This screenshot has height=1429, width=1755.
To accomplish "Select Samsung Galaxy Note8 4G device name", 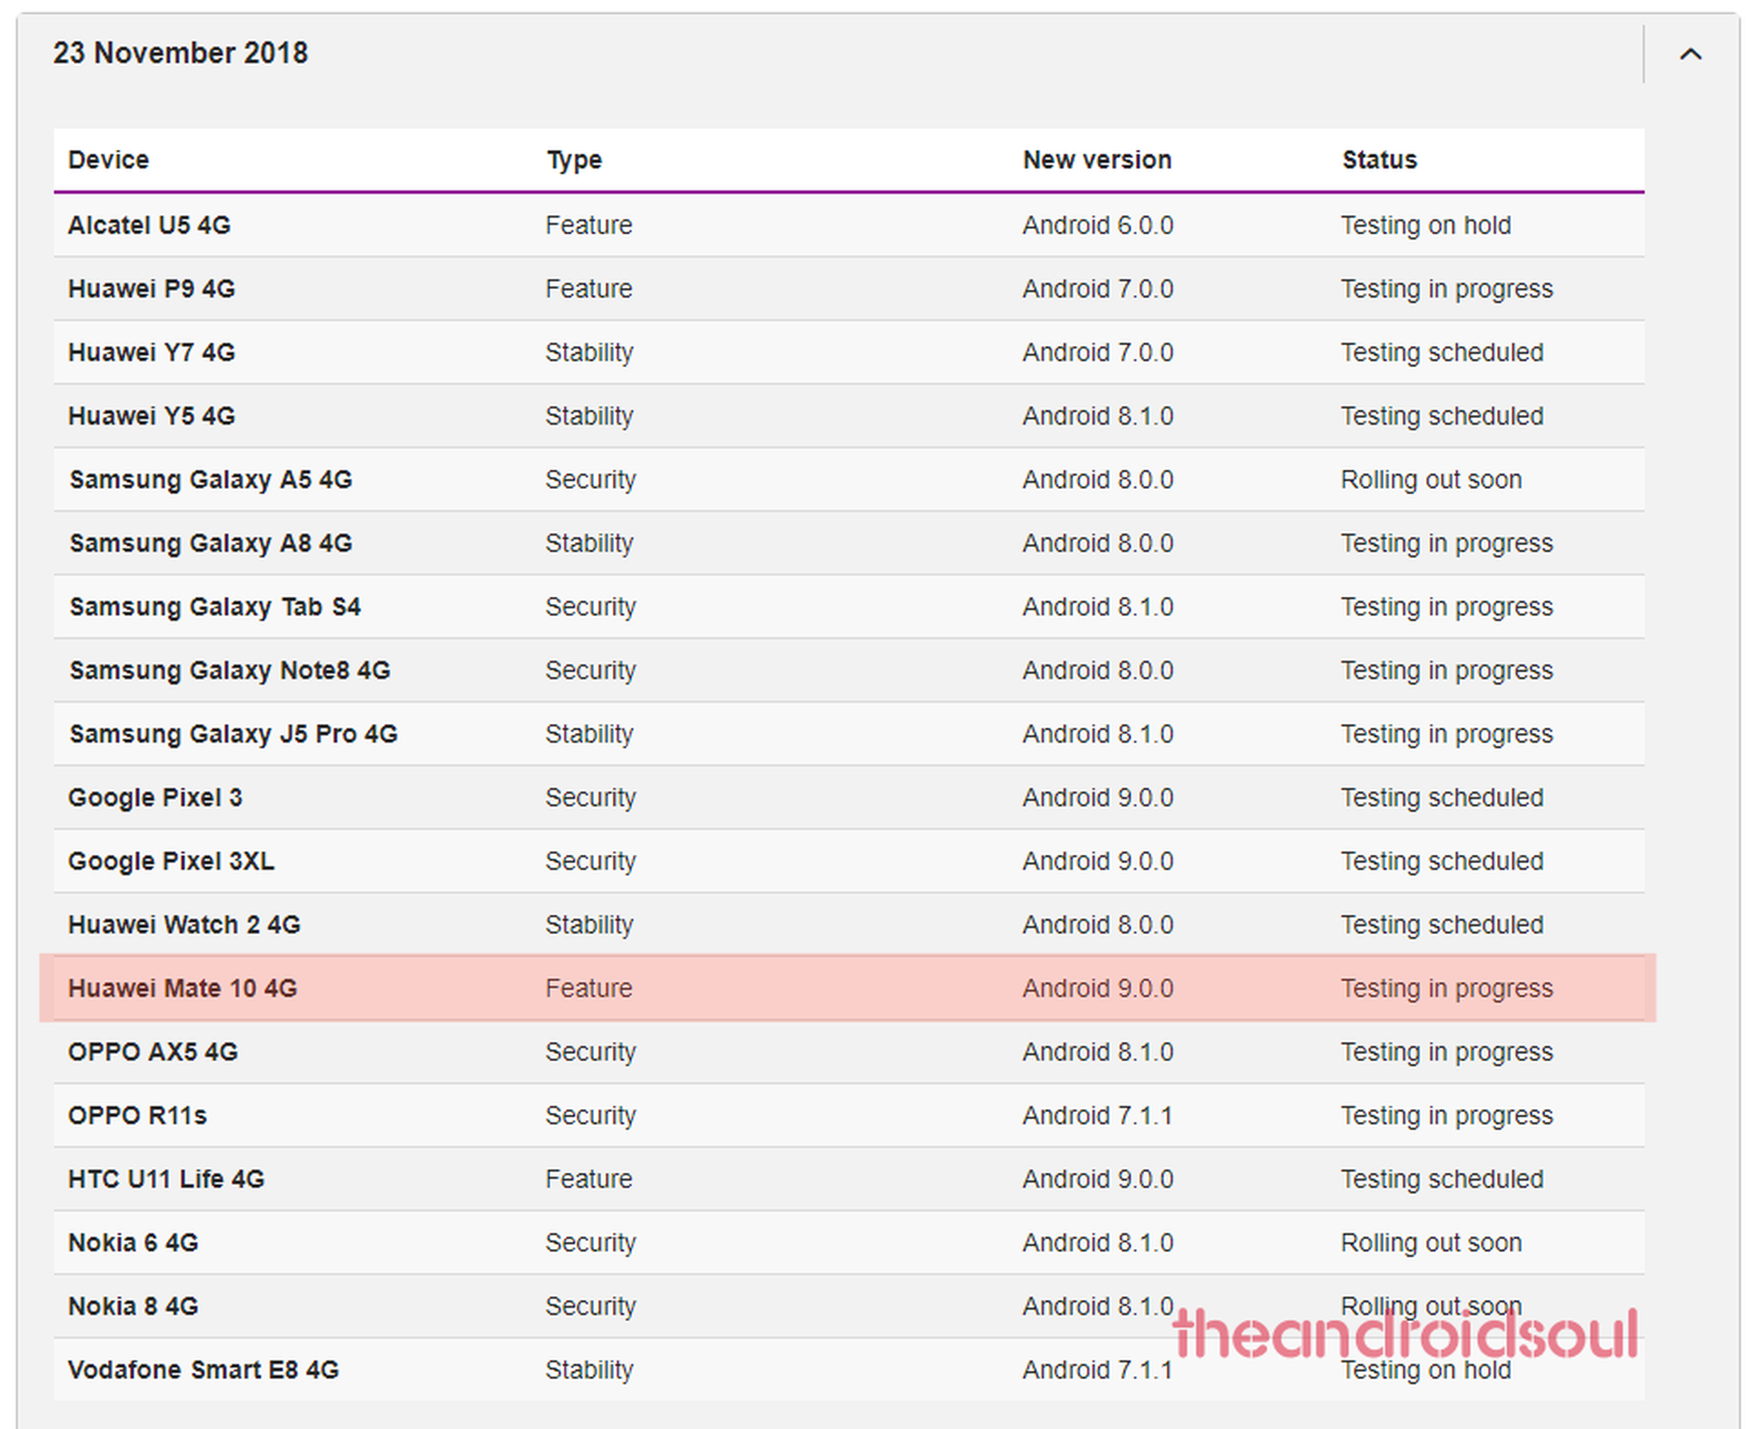I will (230, 671).
